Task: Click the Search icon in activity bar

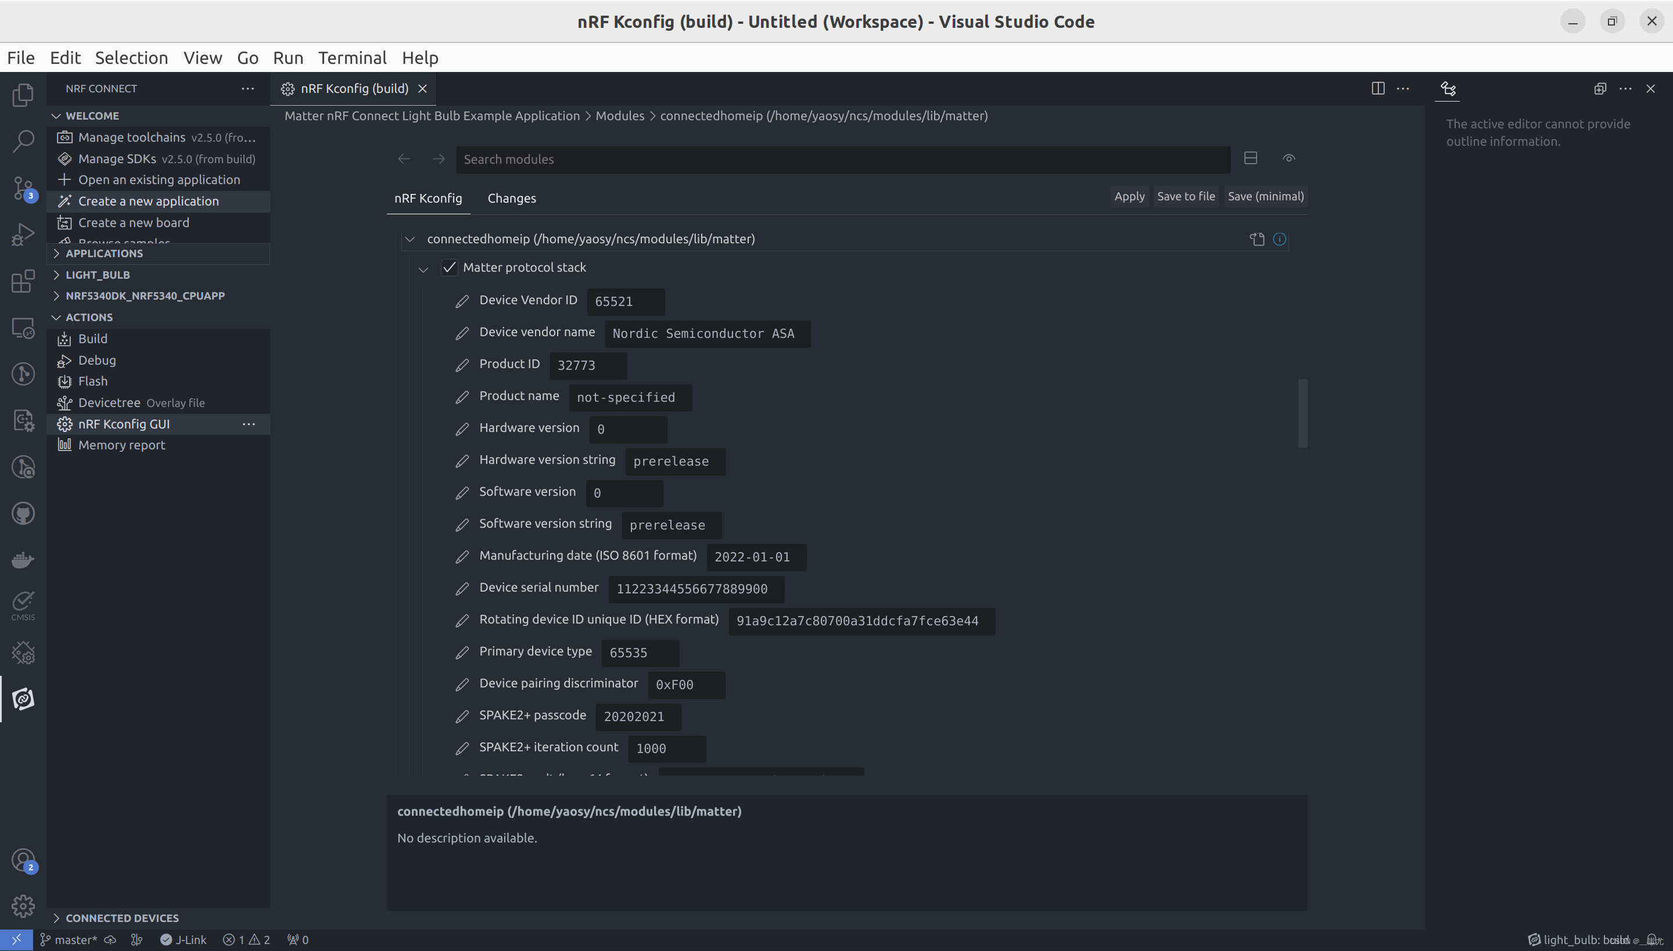Action: coord(23,141)
